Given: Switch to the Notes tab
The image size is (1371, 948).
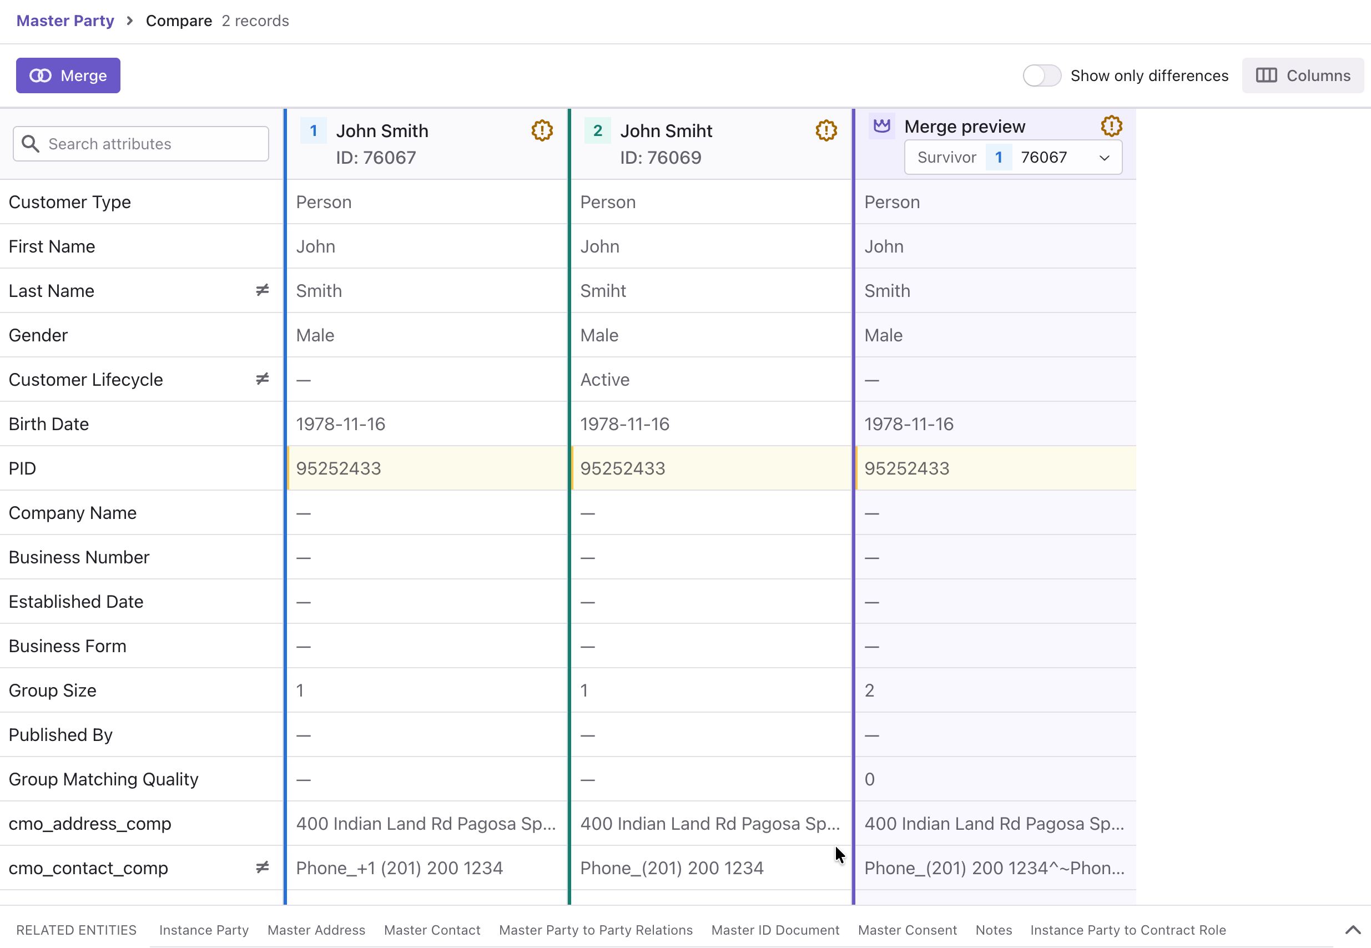Looking at the screenshot, I should (x=994, y=930).
